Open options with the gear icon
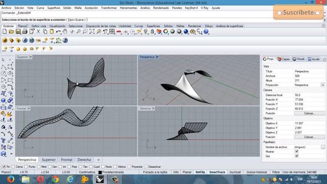This screenshot has height=184, width=327. coord(193,32)
